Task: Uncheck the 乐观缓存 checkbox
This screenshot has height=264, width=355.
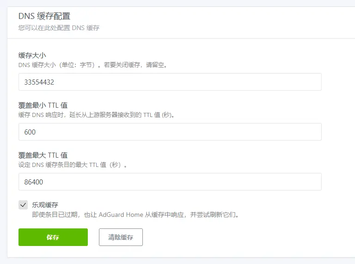Action: [23, 205]
